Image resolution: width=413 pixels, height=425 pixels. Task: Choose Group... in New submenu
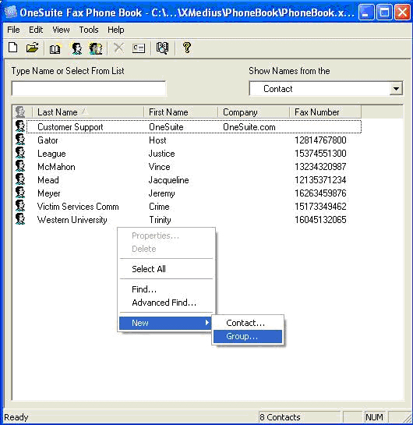pos(248,336)
